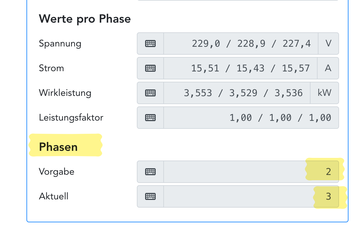
Task: Click the highlighted 'Phasen' heading
Action: point(58,147)
